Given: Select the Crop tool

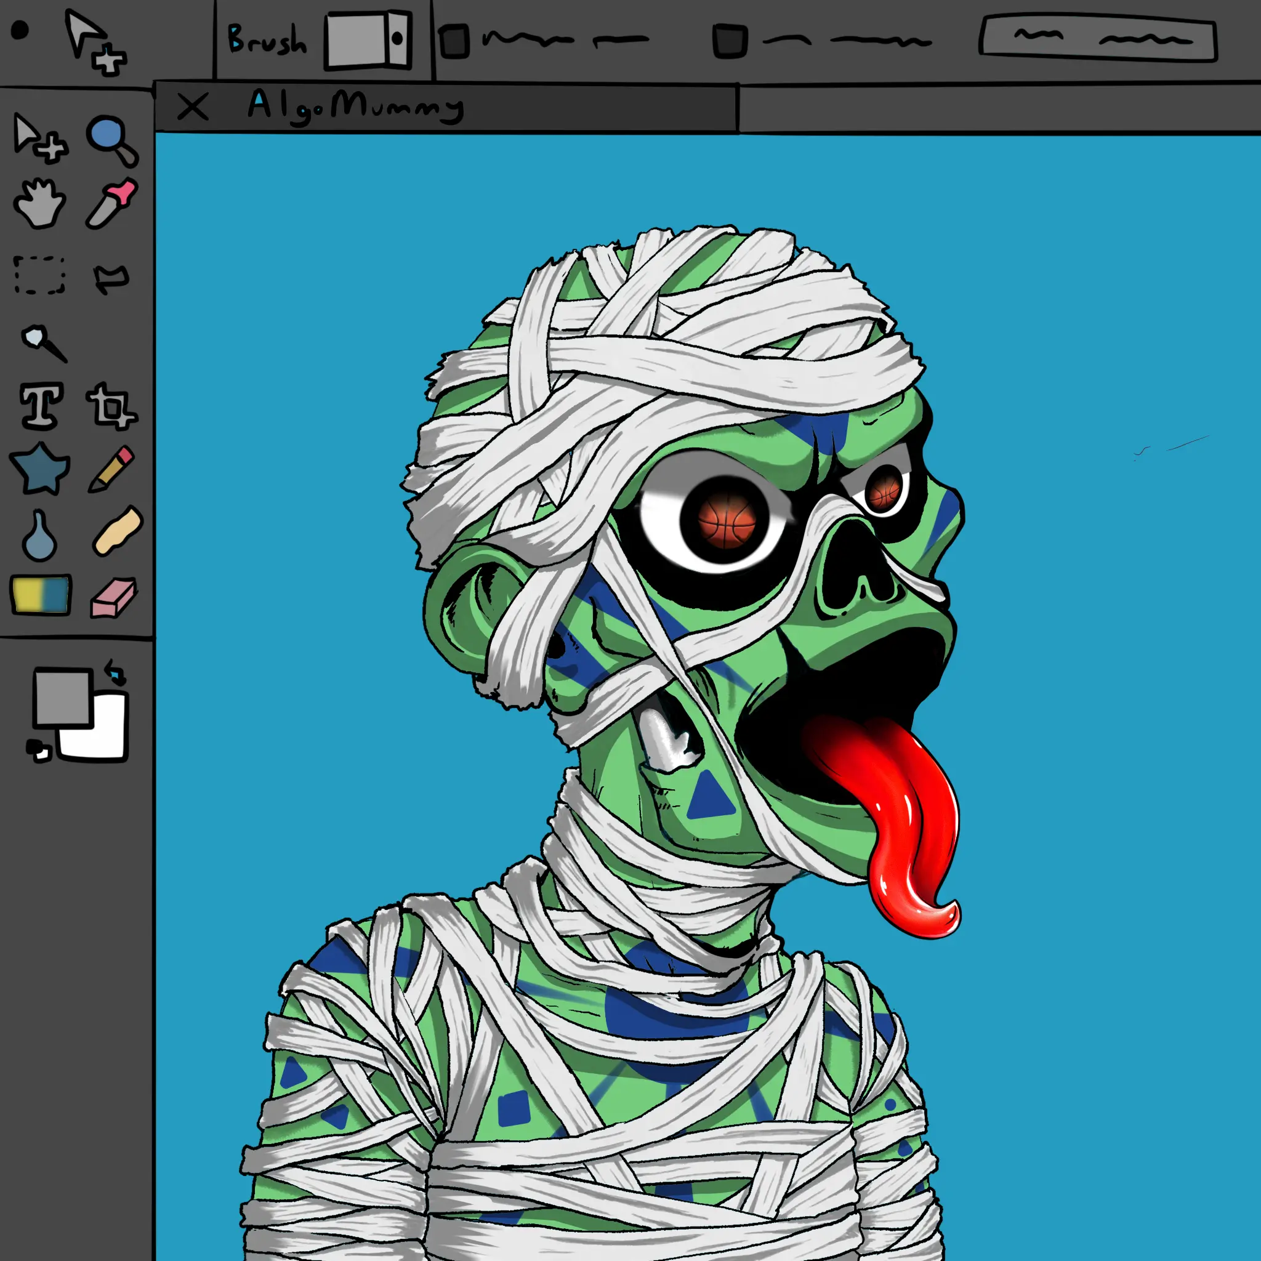Looking at the screenshot, I should click(x=111, y=406).
